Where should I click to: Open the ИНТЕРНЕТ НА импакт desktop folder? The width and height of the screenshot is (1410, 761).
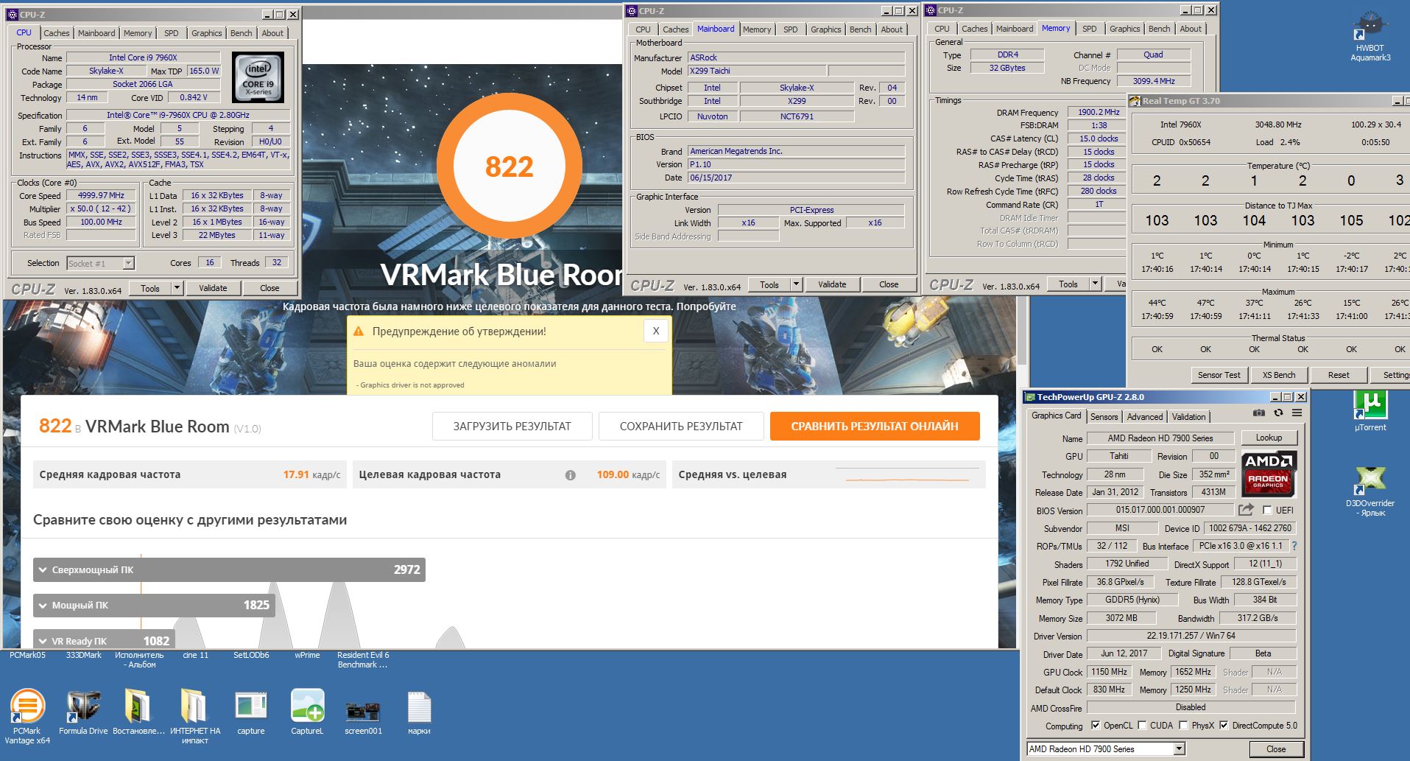[194, 716]
